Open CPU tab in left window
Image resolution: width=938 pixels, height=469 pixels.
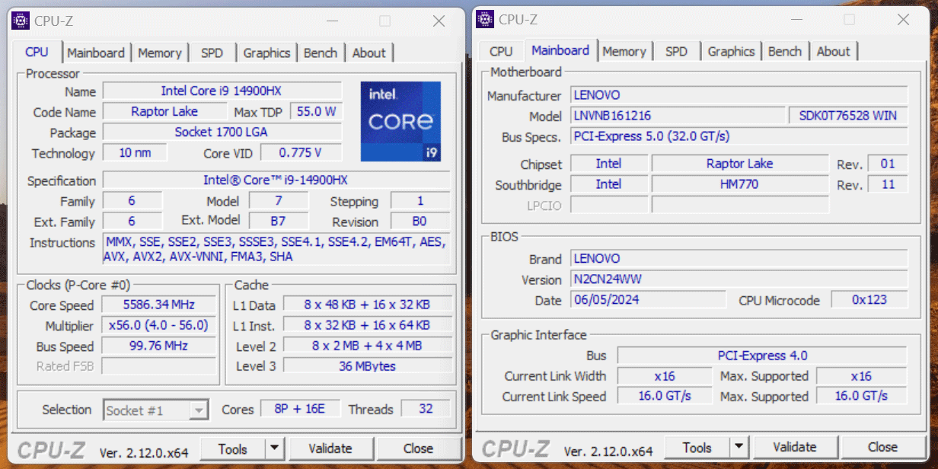point(37,52)
